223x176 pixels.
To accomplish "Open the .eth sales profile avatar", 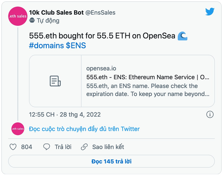I will [18, 16].
